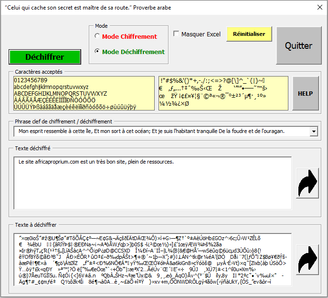Expand the phrase clef dropdown arrow
Image resolution: width=328 pixels, height=298 pixels.
click(314, 131)
